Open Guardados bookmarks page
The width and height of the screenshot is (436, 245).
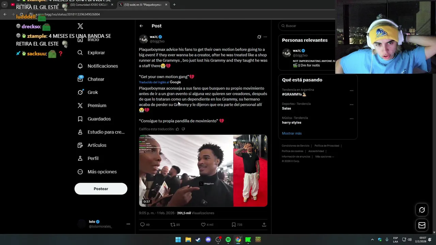point(94,119)
